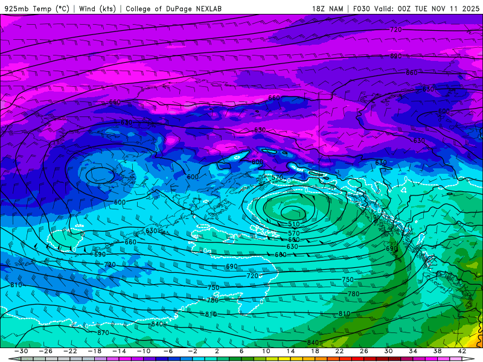Click the "Wind (kts)" header text
Screen dimensions: 483x362
pyautogui.click(x=97, y=9)
